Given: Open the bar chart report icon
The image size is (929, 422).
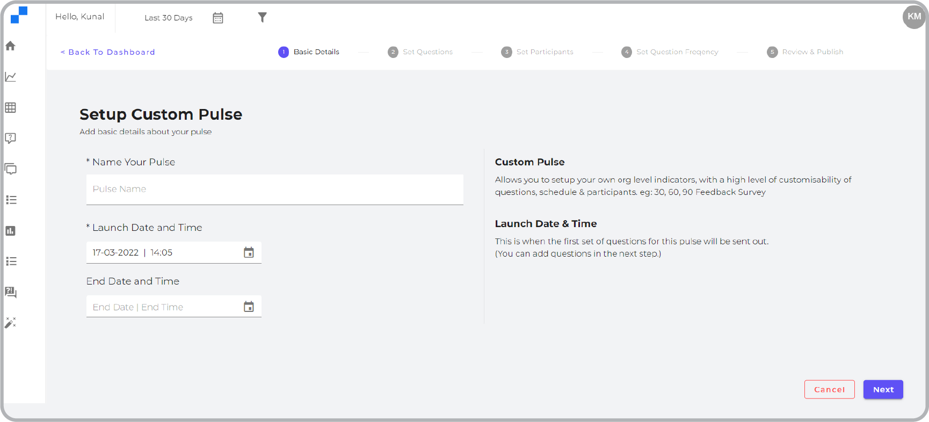Looking at the screenshot, I should pyautogui.click(x=10, y=231).
